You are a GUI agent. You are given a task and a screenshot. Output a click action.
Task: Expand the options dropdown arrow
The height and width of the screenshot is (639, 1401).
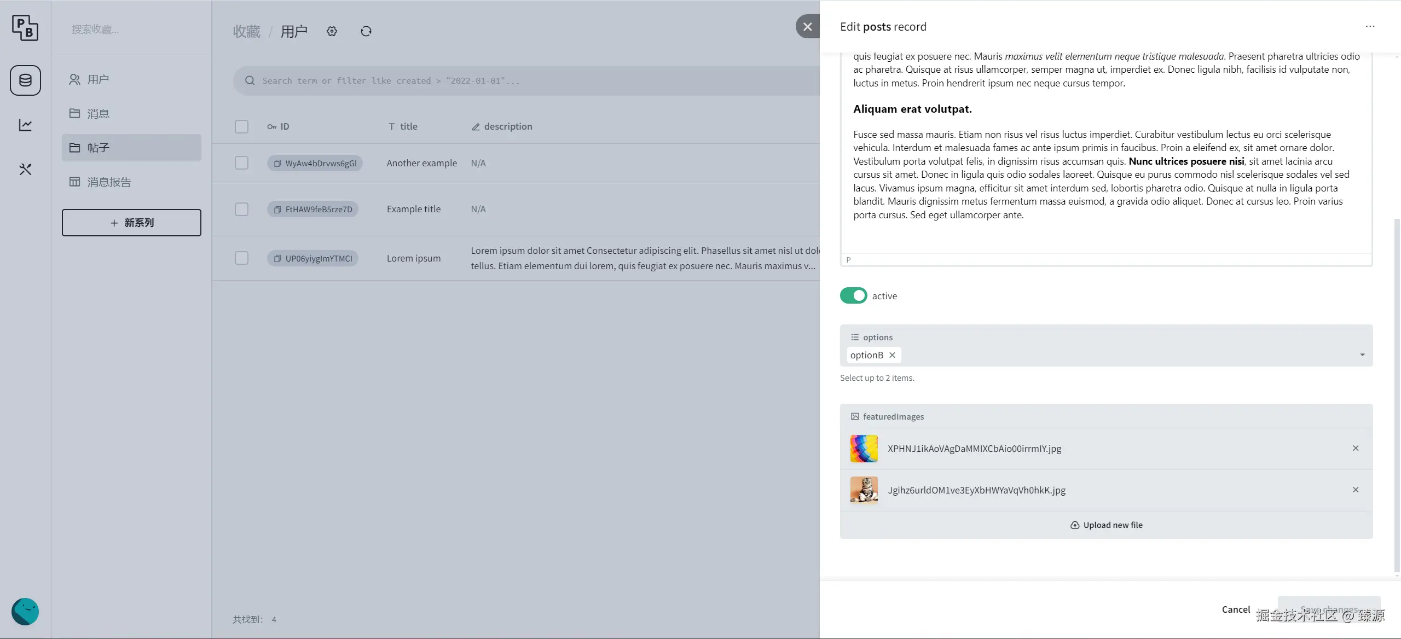[1362, 355]
